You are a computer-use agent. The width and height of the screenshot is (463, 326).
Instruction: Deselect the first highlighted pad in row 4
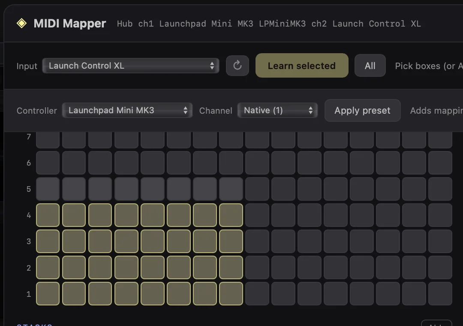coord(48,215)
